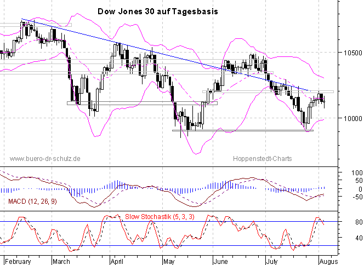Click the 10000 price axis label

(352, 118)
